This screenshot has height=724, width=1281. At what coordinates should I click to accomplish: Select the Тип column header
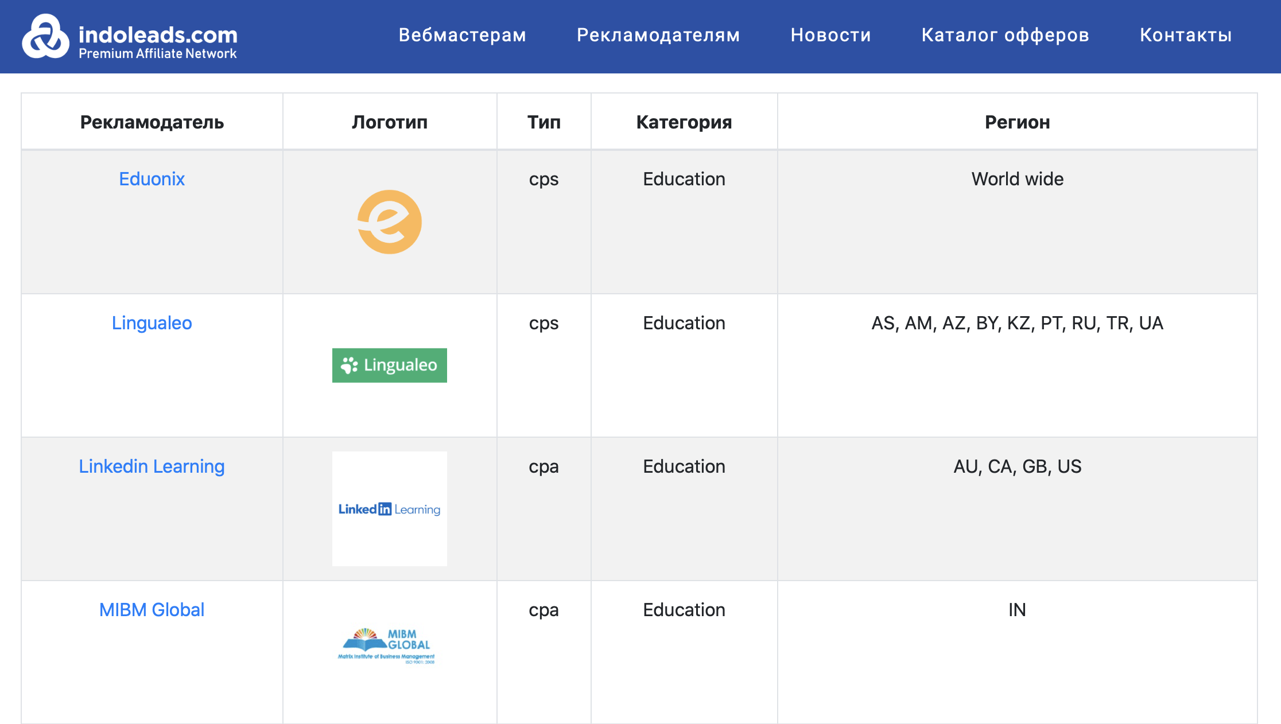[x=544, y=122]
